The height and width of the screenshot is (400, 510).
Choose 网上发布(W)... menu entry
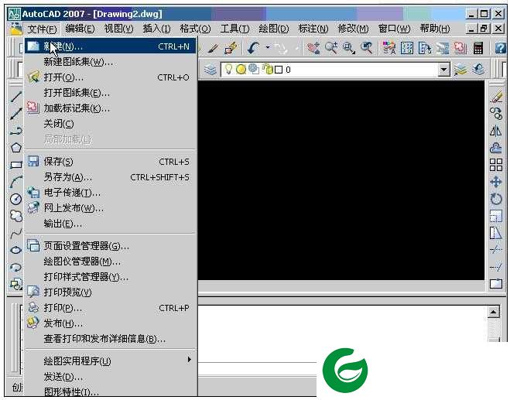click(x=111, y=208)
